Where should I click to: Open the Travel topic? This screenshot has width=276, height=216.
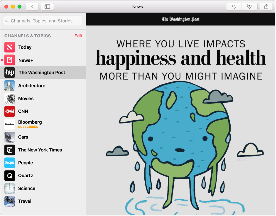coord(25,201)
